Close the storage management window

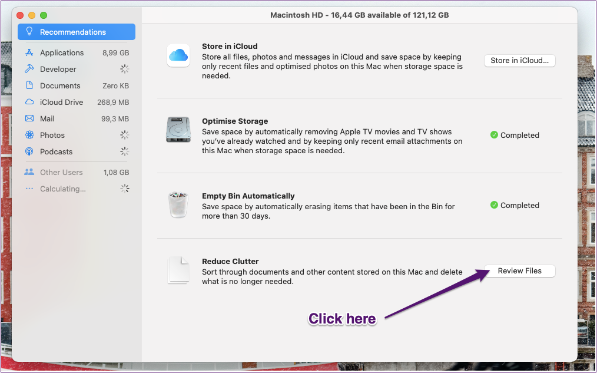(x=20, y=15)
